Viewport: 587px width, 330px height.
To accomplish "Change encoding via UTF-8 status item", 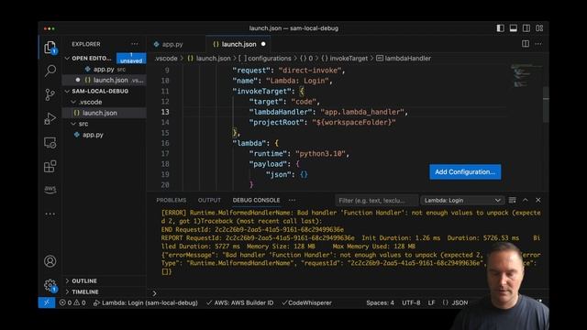I will click(x=411, y=302).
